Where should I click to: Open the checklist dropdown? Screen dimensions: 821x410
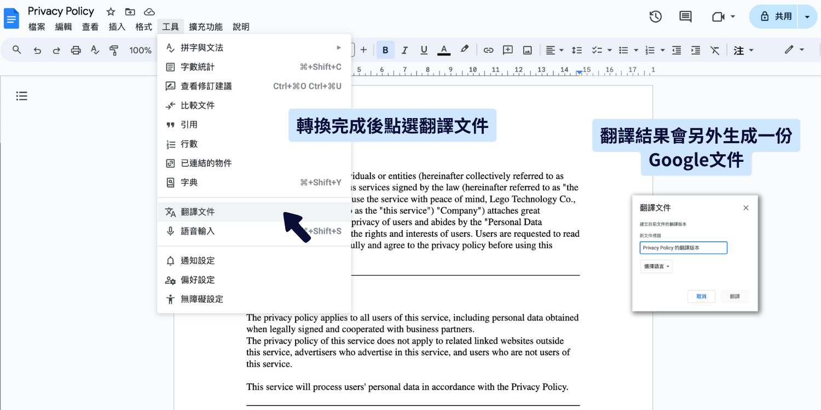click(x=602, y=50)
